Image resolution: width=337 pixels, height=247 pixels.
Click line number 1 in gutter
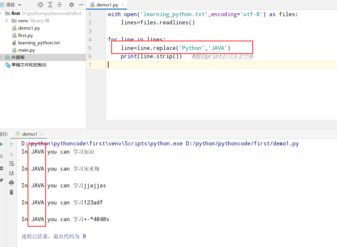[90, 14]
